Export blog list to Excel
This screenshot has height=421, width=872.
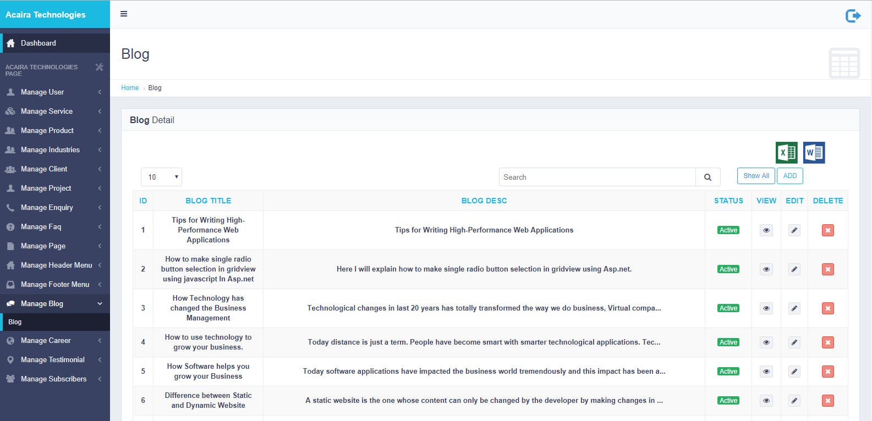786,153
